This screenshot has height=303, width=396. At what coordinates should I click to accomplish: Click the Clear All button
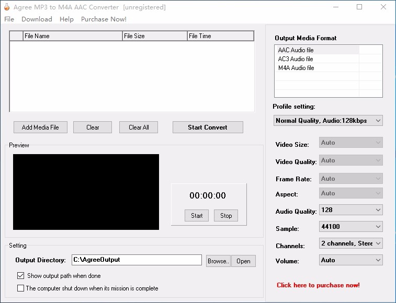coord(139,127)
